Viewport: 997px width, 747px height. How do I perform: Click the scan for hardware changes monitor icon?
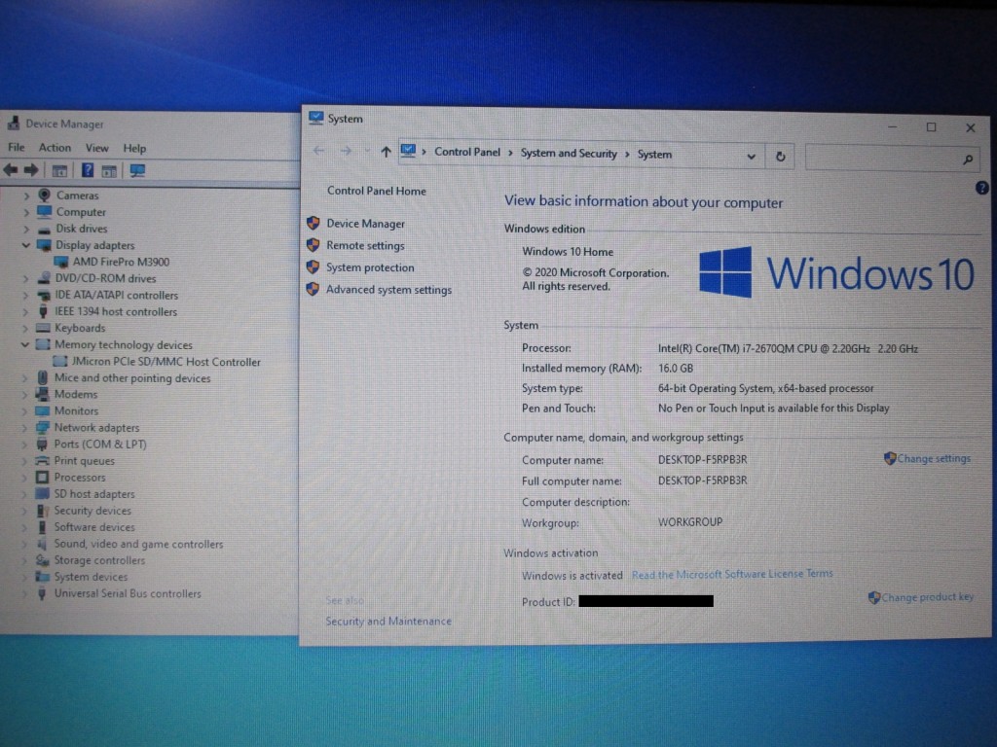[x=136, y=170]
